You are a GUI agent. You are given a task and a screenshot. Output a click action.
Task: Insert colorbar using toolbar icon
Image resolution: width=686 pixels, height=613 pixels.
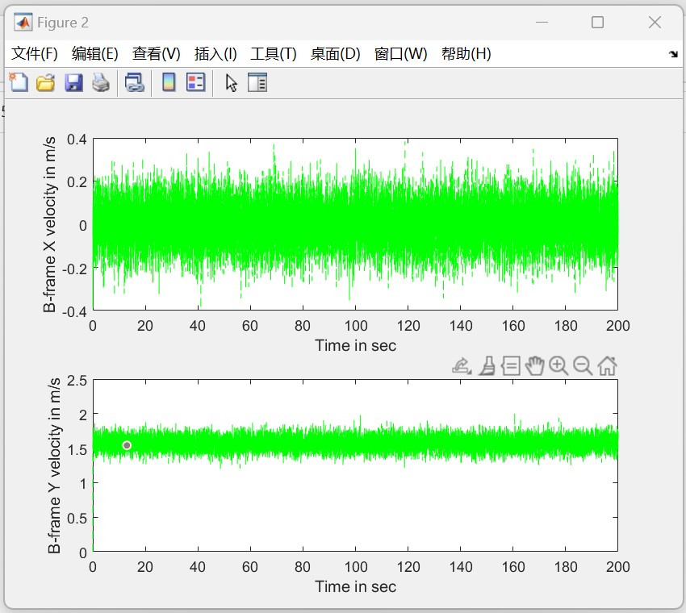pos(169,82)
